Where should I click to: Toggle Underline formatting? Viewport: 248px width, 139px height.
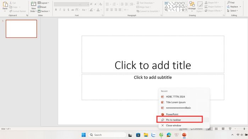[64, 10]
